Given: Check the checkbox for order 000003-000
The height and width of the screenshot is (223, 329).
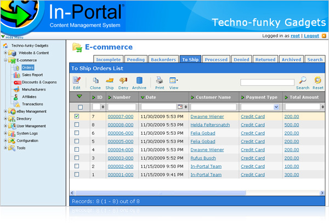Looking at the screenshot, I should coord(77,158).
